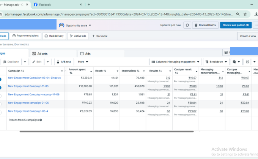Bookmark this page with the star icon
The image size is (258, 159).
(x=245, y=14)
